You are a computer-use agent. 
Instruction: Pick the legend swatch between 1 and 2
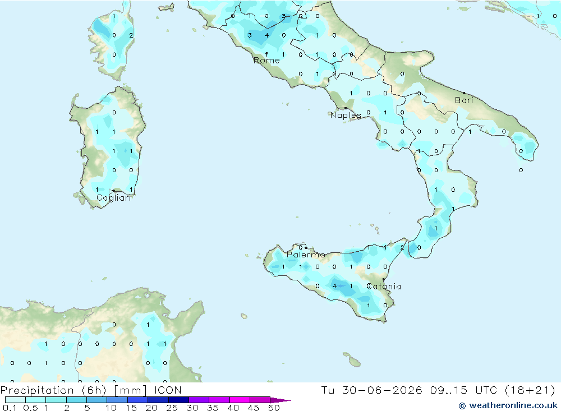point(56,400)
